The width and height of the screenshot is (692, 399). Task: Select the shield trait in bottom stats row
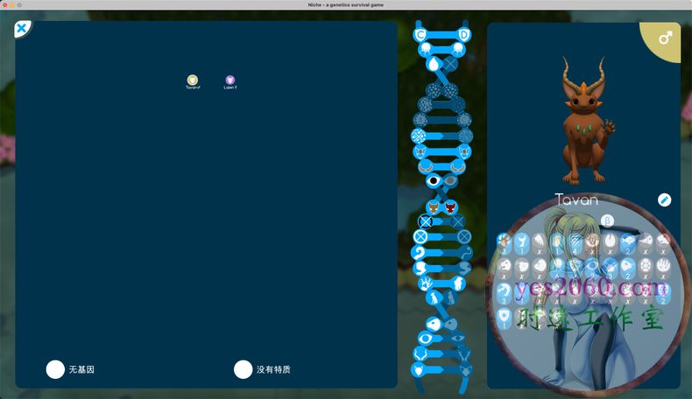point(504,316)
